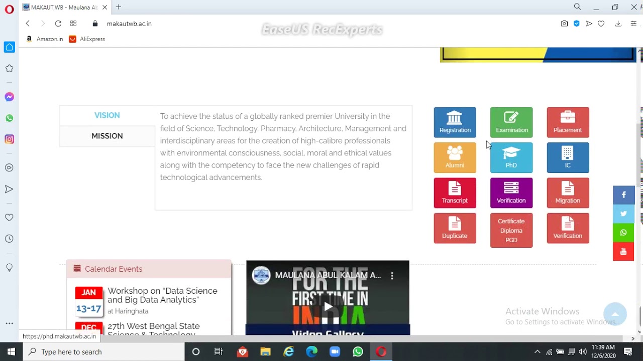Open Messenger in Opera sidebar
The height and width of the screenshot is (361, 643).
(x=9, y=97)
